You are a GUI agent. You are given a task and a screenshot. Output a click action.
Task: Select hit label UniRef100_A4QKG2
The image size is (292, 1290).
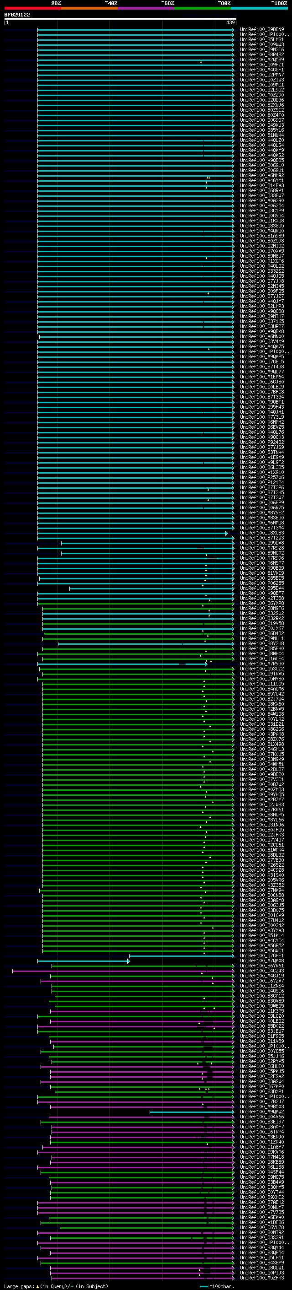pyautogui.click(x=262, y=155)
